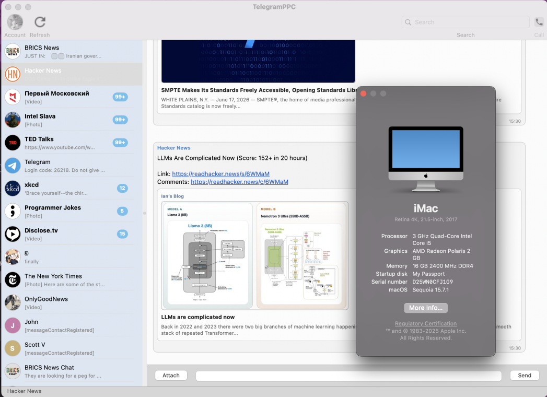Viewport: 547px width, 397px height.
Task: Click the Attach button
Action: pos(171,376)
